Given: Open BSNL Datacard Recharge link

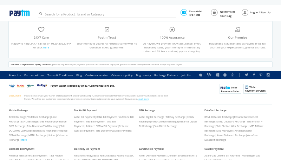Looking at the screenshot, I should (x=218, y=117).
